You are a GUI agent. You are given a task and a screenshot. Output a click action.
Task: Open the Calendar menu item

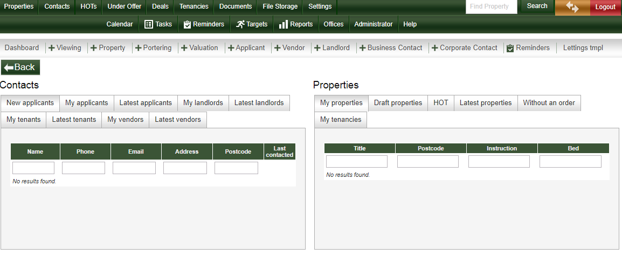click(120, 24)
